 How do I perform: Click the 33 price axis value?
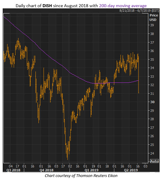tap(152, 77)
